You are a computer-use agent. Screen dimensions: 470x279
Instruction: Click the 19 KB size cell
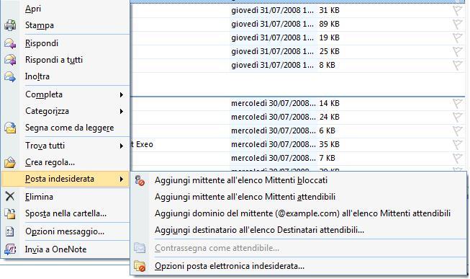tap(329, 37)
